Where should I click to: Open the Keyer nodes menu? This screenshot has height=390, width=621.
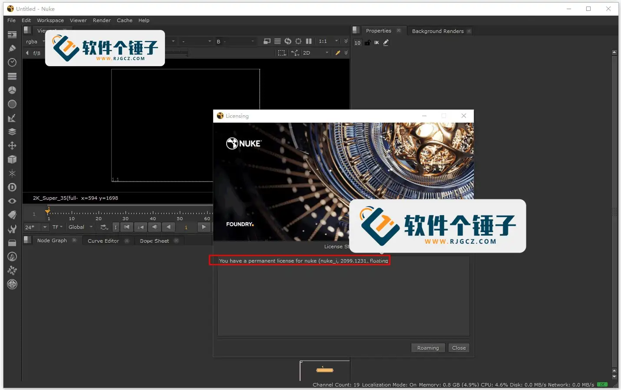(x=12, y=118)
